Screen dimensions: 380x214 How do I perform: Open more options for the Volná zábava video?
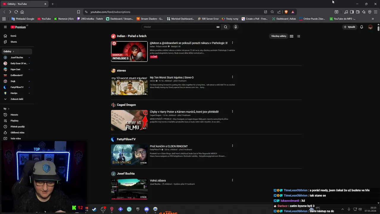point(232,180)
